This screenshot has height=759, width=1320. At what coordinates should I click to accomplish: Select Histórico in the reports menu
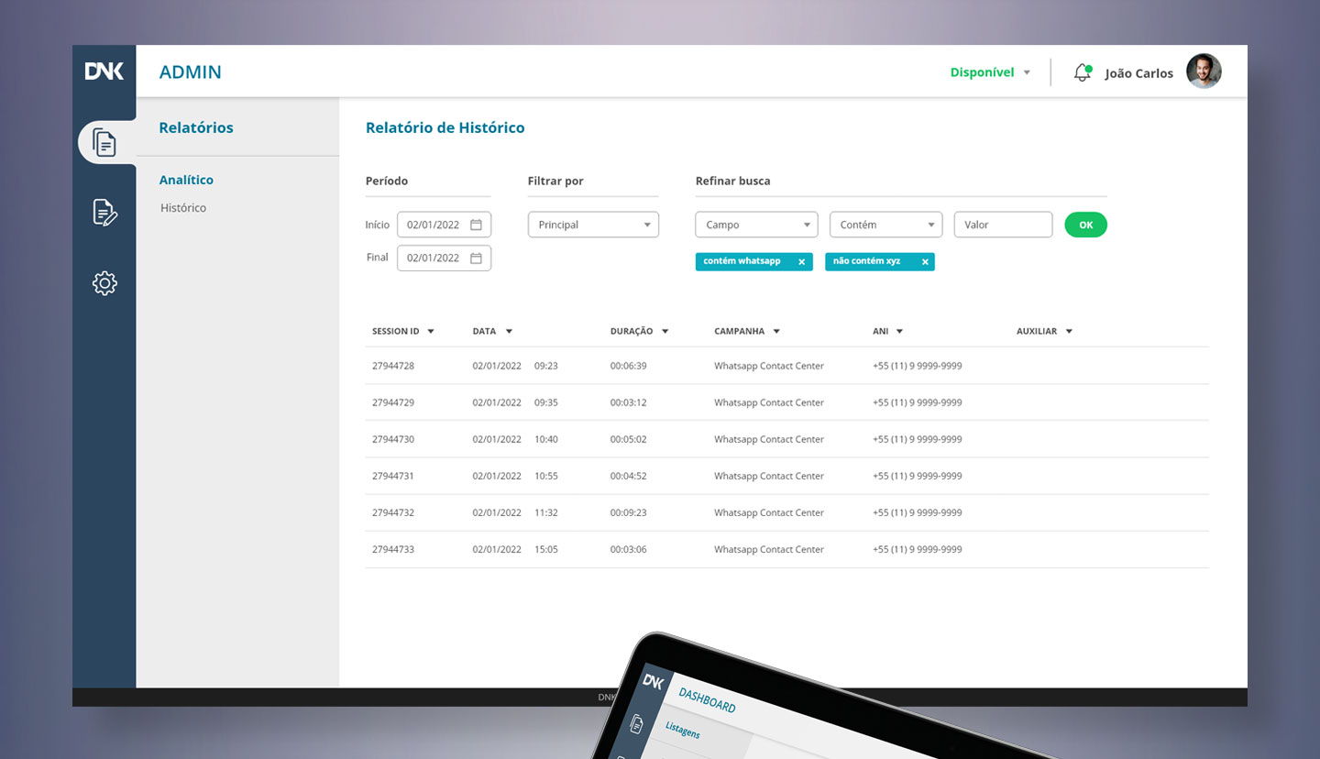183,208
